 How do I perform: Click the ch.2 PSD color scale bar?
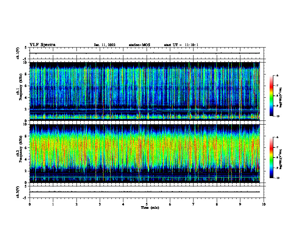point(271,158)
